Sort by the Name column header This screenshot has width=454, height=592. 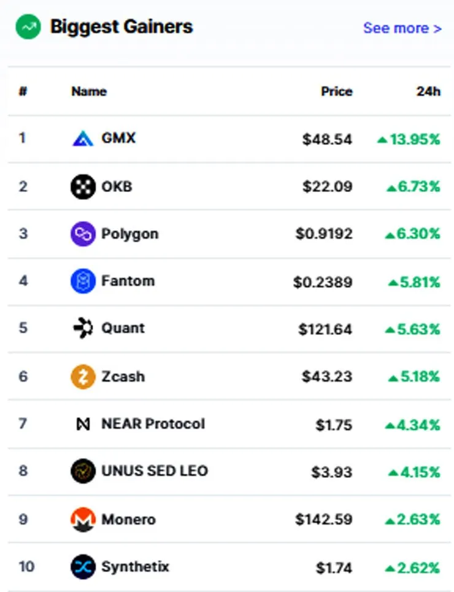click(89, 91)
